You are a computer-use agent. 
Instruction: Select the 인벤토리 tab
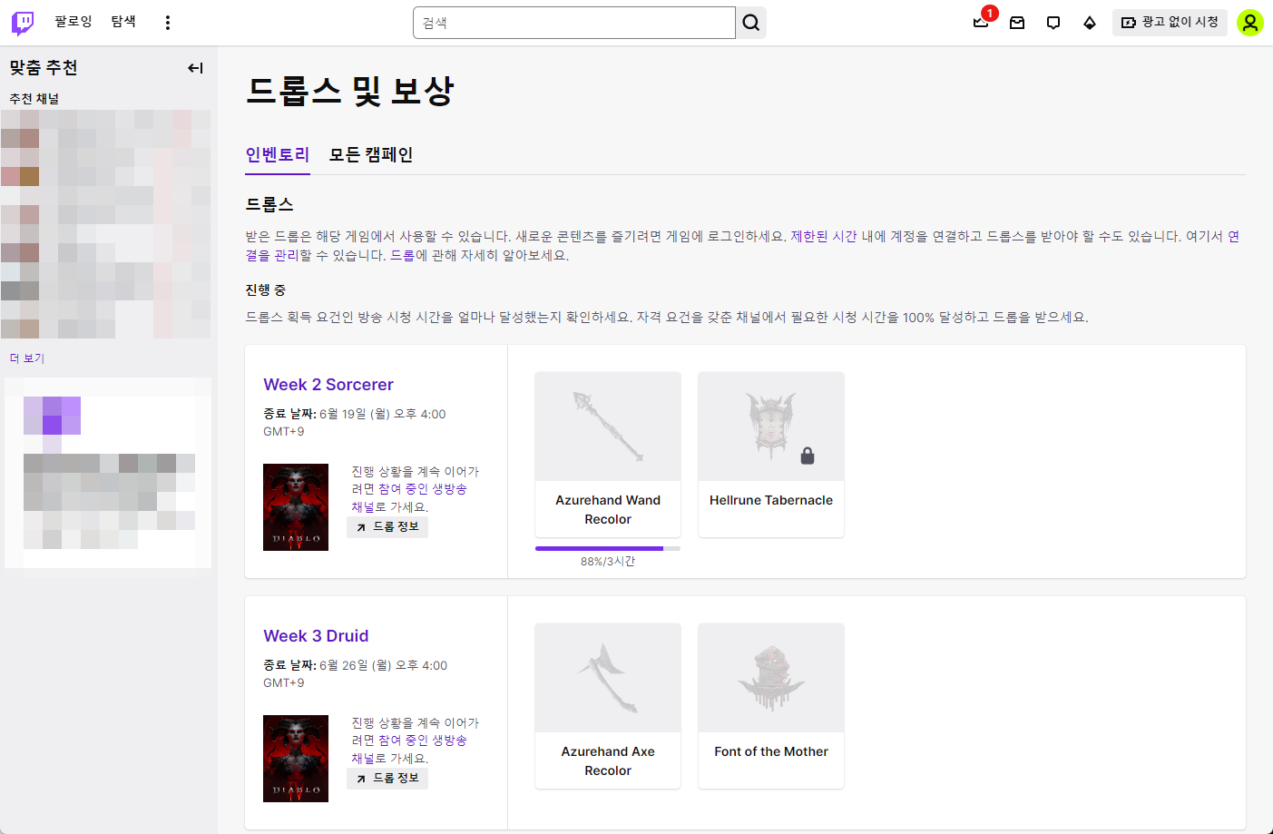[278, 155]
